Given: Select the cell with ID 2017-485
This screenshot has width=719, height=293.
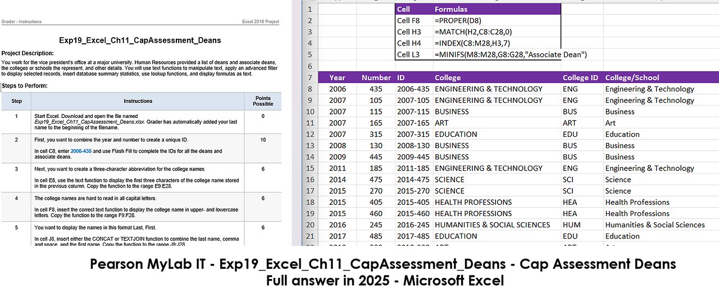Looking at the screenshot, I should [x=414, y=236].
